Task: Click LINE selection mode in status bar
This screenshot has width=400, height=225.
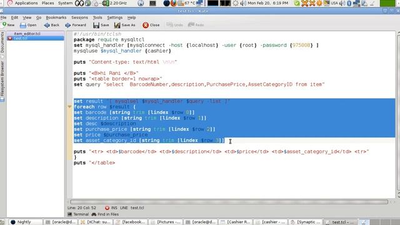Action: tap(124, 208)
